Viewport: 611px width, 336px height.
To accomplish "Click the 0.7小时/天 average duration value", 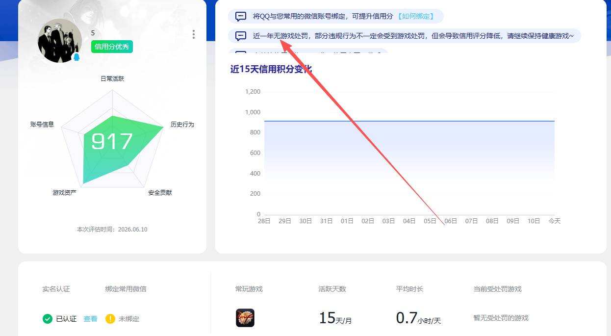I will point(418,318).
